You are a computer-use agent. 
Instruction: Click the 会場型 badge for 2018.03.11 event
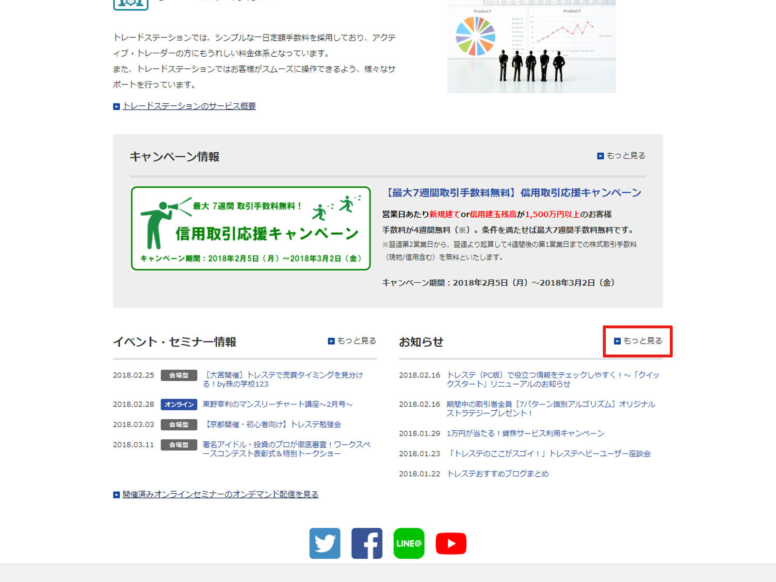[x=179, y=445]
